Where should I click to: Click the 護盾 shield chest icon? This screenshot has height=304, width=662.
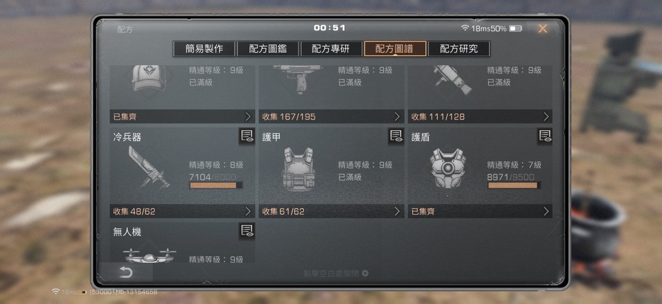[448, 168]
